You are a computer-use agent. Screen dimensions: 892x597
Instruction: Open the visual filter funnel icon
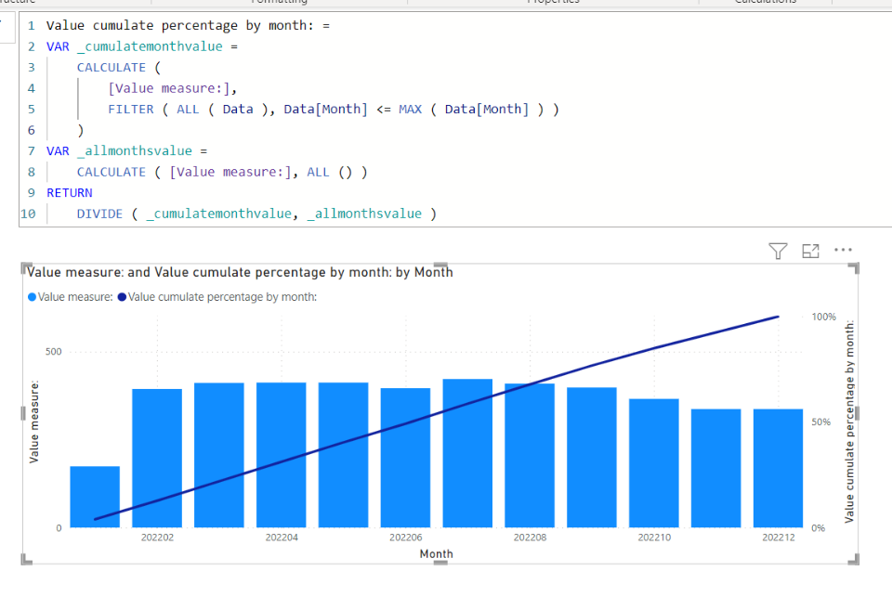[x=778, y=250]
